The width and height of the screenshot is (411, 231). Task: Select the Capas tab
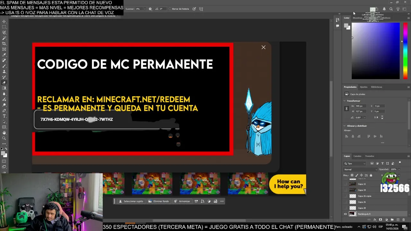click(x=347, y=156)
